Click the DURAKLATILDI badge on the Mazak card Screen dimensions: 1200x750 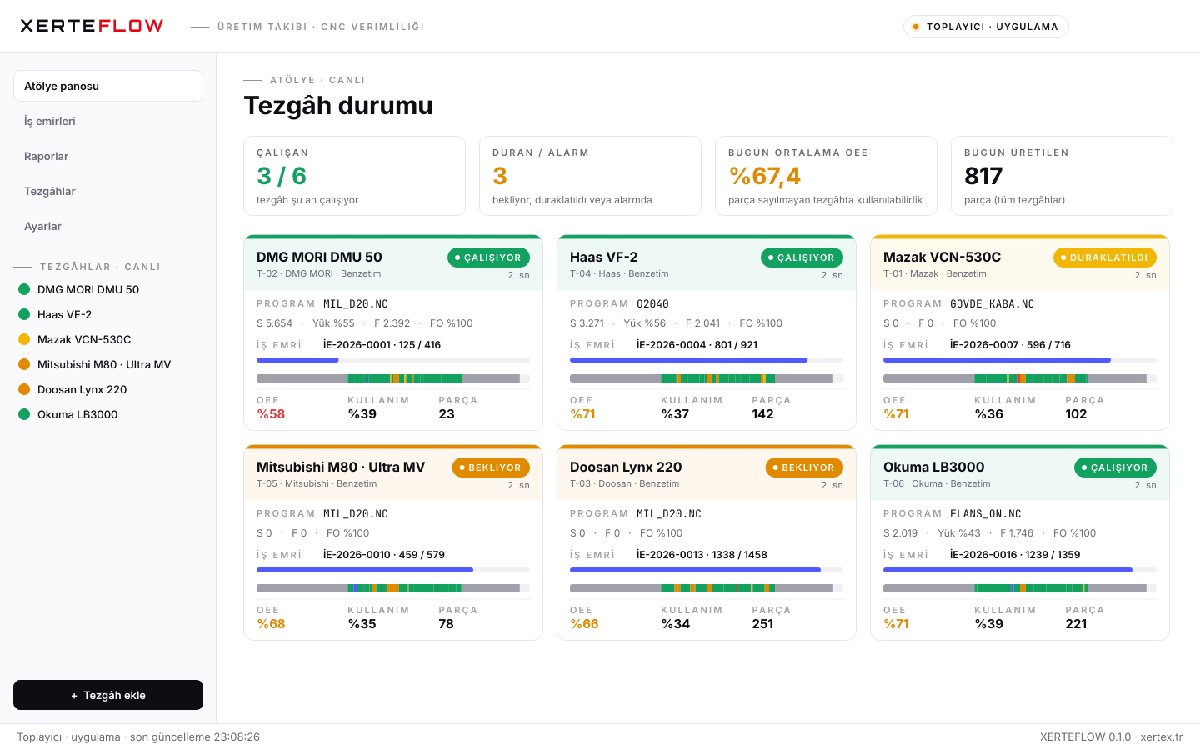[1105, 257]
